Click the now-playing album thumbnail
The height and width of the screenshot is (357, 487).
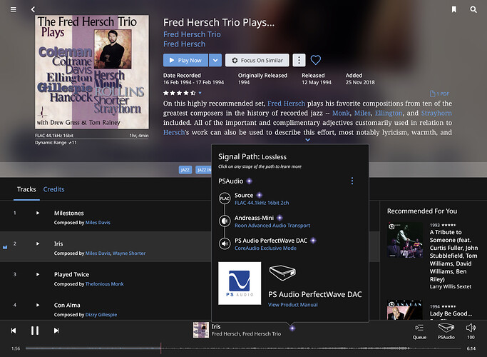tap(201, 330)
